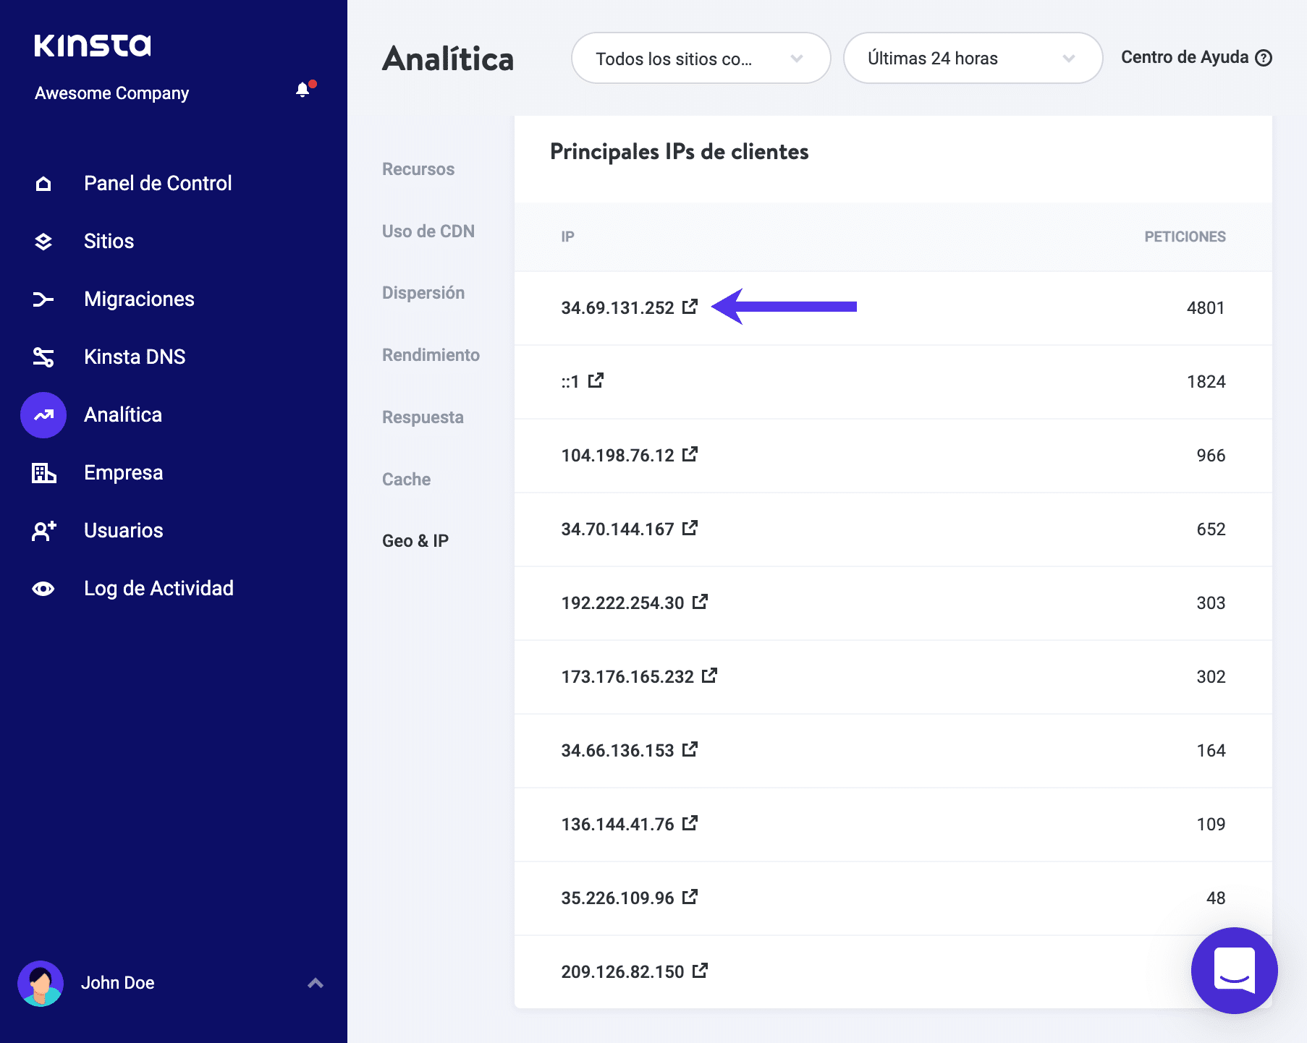Click the Kinsta logo
This screenshot has height=1043, width=1307.
(x=93, y=45)
